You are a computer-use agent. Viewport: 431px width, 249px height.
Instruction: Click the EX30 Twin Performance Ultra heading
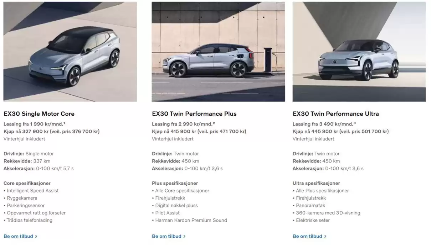[335, 114]
